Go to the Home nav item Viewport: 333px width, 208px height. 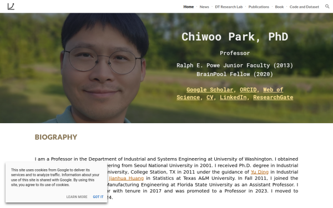tap(188, 7)
